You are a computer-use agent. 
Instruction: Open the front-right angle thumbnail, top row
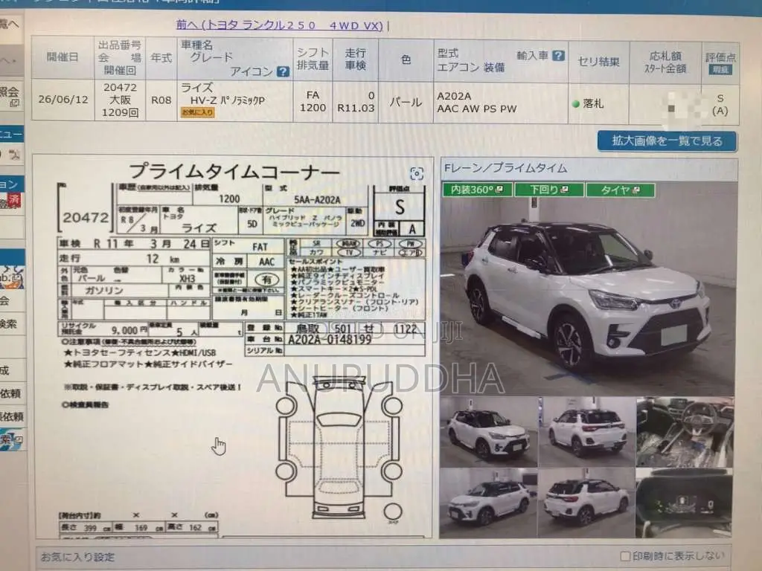point(586,432)
